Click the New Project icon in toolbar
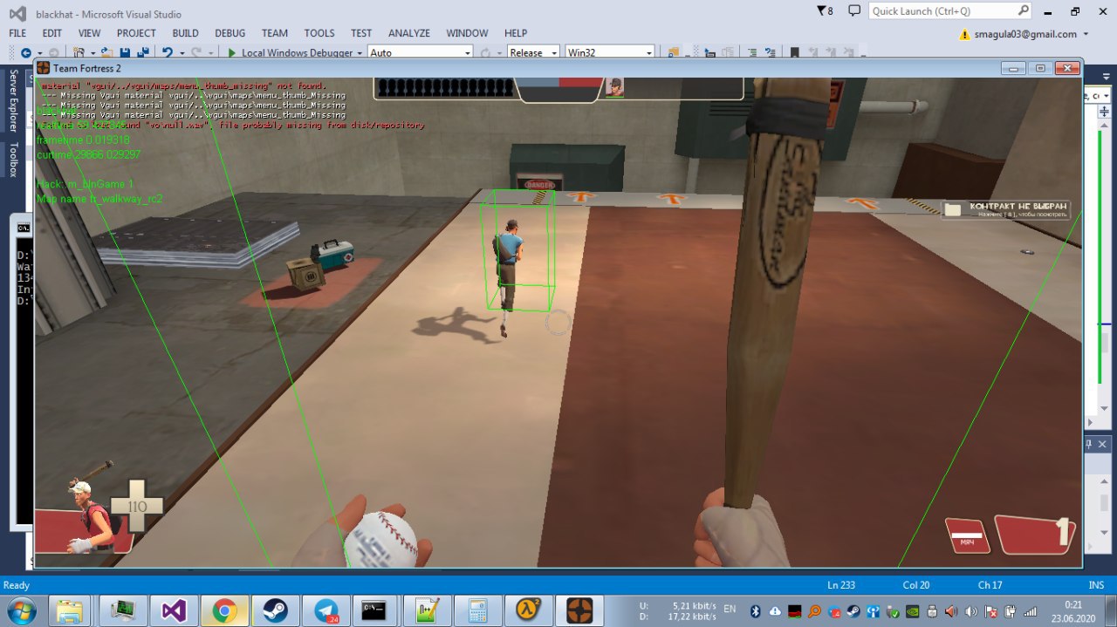Image resolution: width=1117 pixels, height=627 pixels. (79, 53)
